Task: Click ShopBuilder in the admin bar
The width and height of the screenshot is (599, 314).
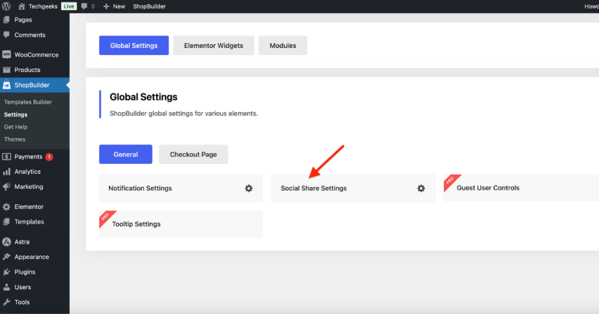Action: pyautogui.click(x=149, y=6)
